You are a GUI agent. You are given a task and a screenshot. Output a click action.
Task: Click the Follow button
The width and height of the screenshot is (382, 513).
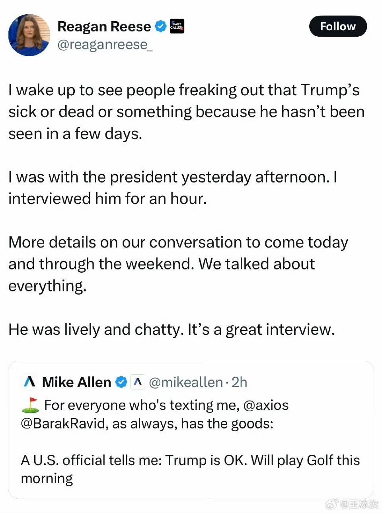coord(338,26)
